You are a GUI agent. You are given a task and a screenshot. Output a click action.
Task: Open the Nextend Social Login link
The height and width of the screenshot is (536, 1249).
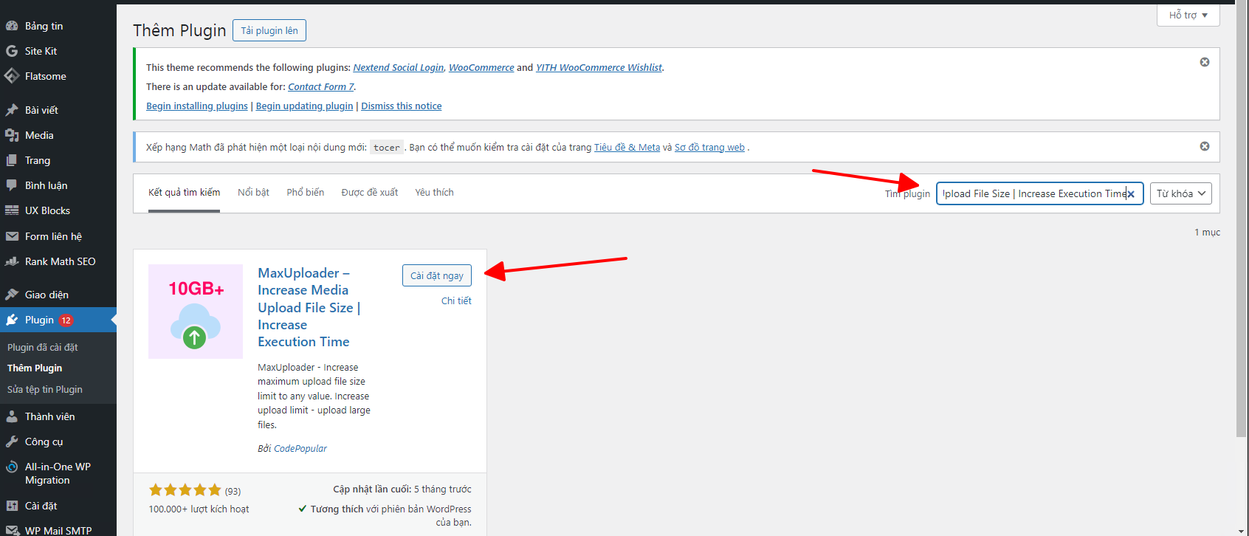click(399, 67)
